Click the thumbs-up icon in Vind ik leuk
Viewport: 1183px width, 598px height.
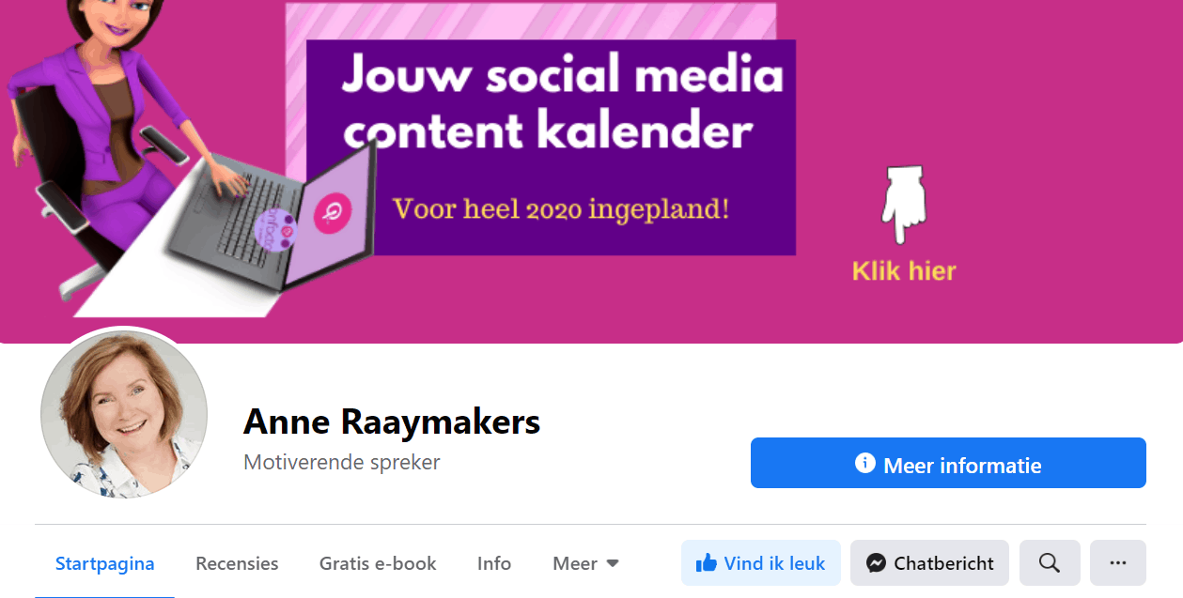(706, 563)
